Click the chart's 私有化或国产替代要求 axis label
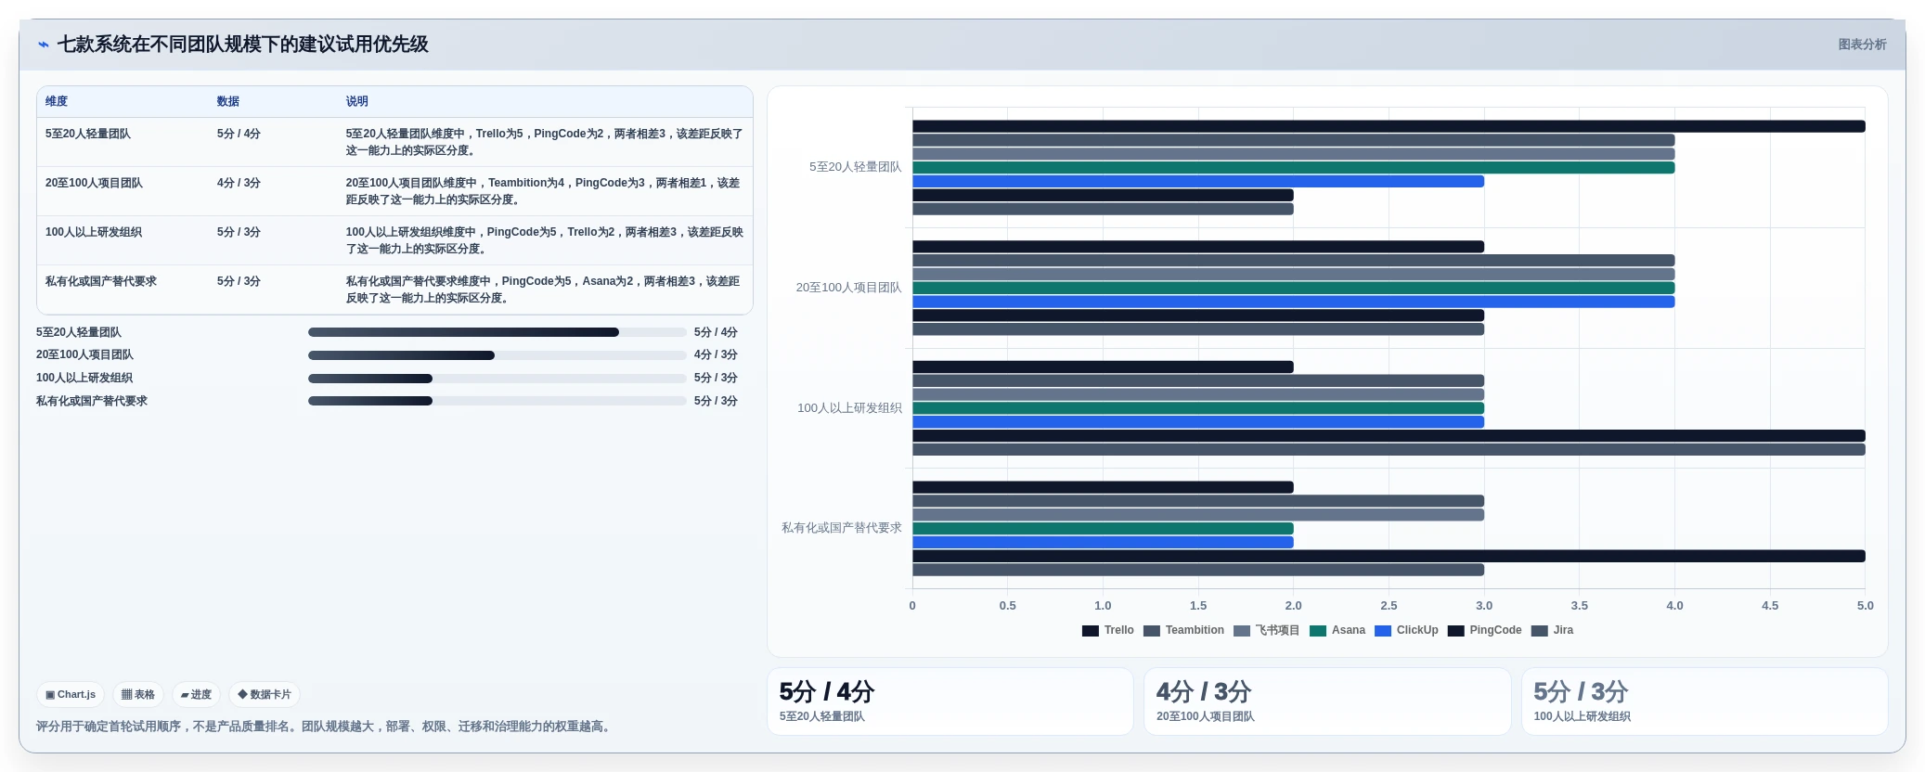The height and width of the screenshot is (772, 1925). [842, 528]
